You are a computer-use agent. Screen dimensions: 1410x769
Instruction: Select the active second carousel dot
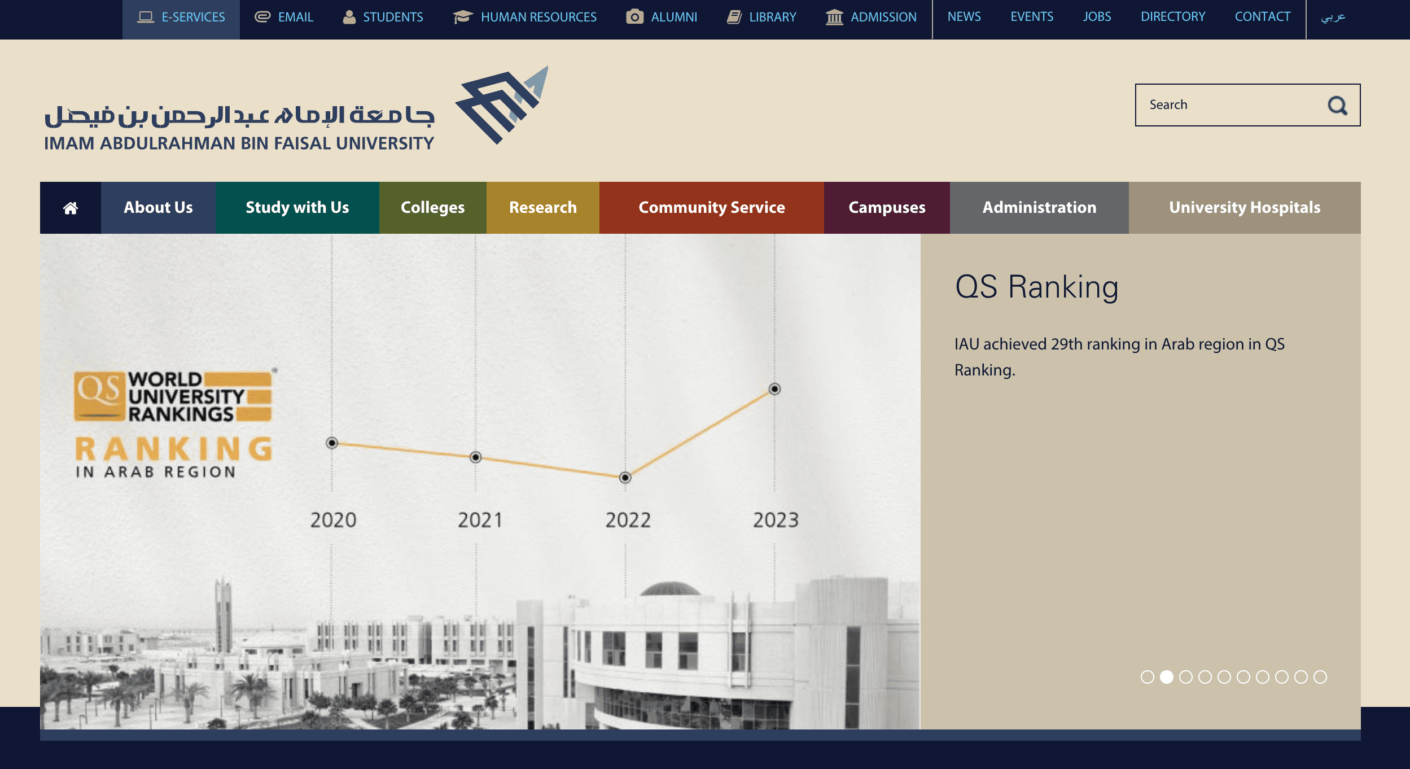click(1167, 677)
